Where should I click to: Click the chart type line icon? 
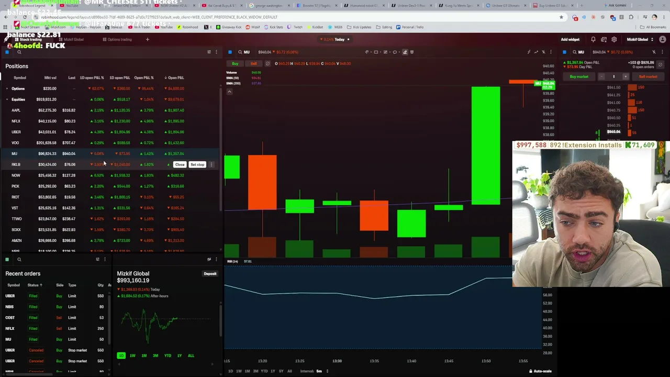[536, 52]
